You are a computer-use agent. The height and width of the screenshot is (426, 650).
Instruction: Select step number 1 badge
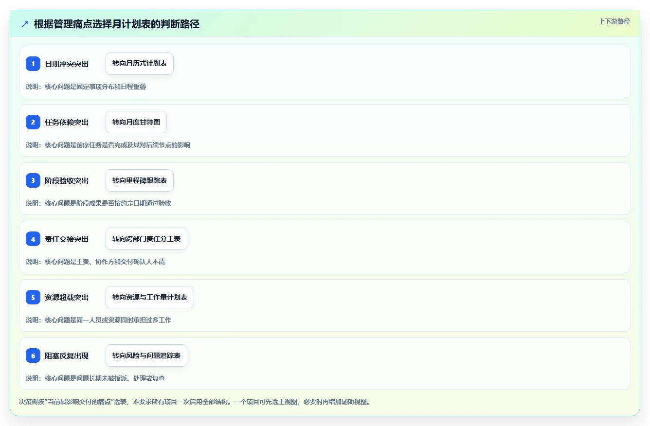coord(33,64)
